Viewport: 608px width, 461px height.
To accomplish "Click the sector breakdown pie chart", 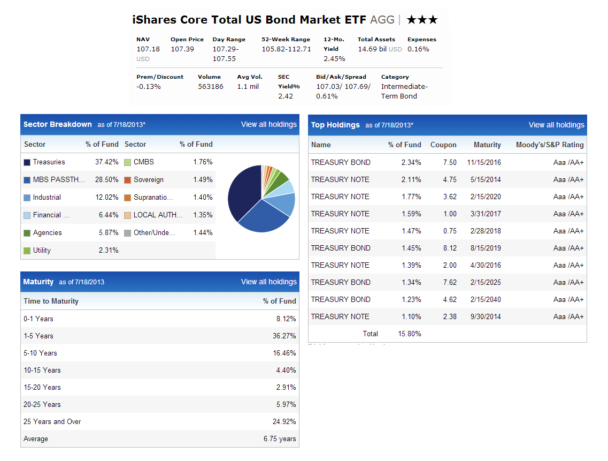I will coord(261,199).
